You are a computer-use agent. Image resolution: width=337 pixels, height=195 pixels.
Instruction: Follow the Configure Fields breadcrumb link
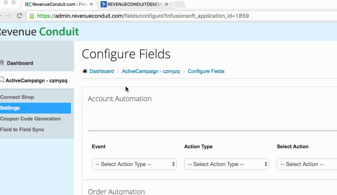coord(206,71)
